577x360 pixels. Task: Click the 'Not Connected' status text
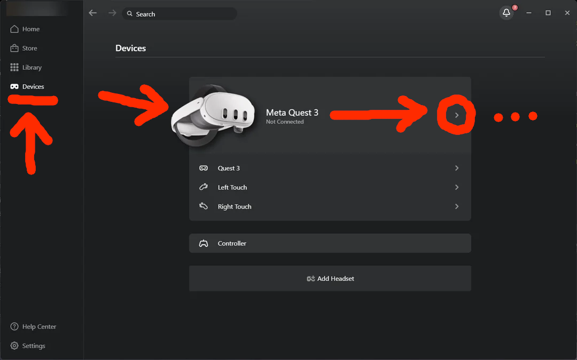coord(285,122)
